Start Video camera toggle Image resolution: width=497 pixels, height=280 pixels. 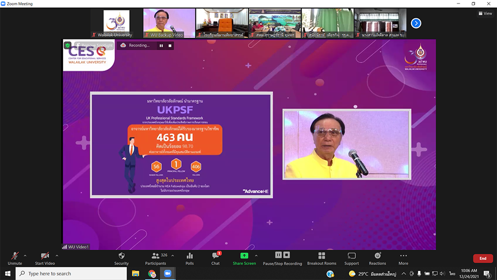coord(45,256)
